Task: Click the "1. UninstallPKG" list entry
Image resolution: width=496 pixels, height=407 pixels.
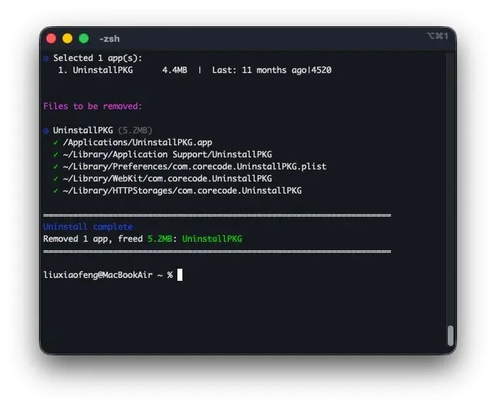Action: [96, 70]
